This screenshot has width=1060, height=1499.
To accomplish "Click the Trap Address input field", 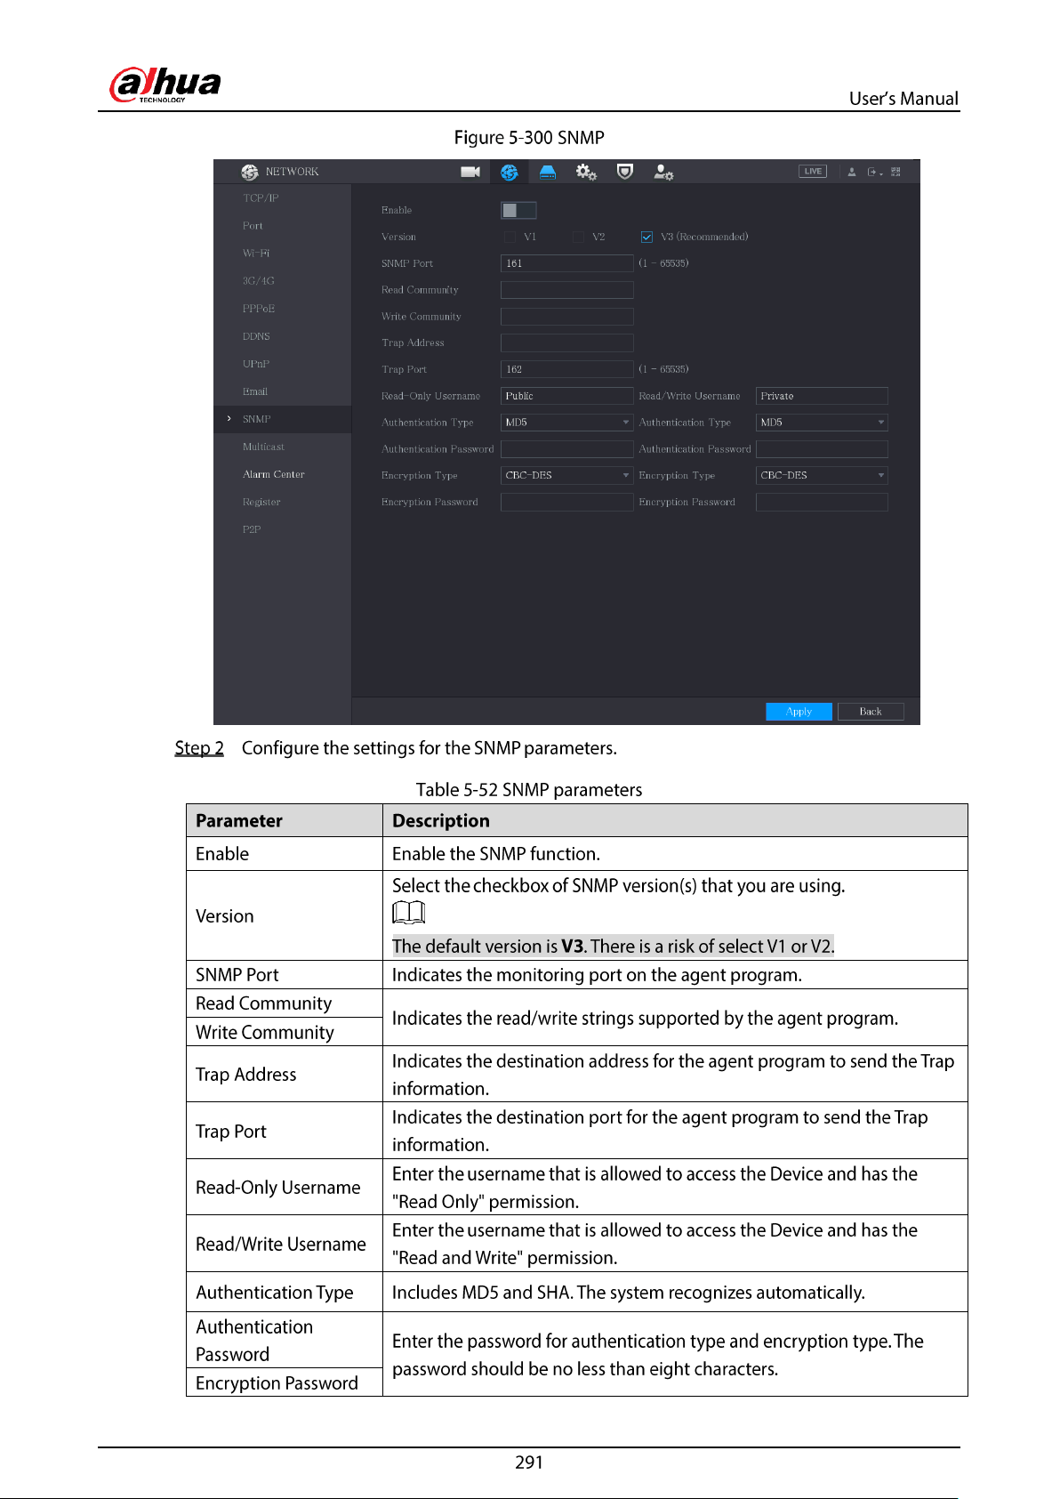I will point(567,343).
